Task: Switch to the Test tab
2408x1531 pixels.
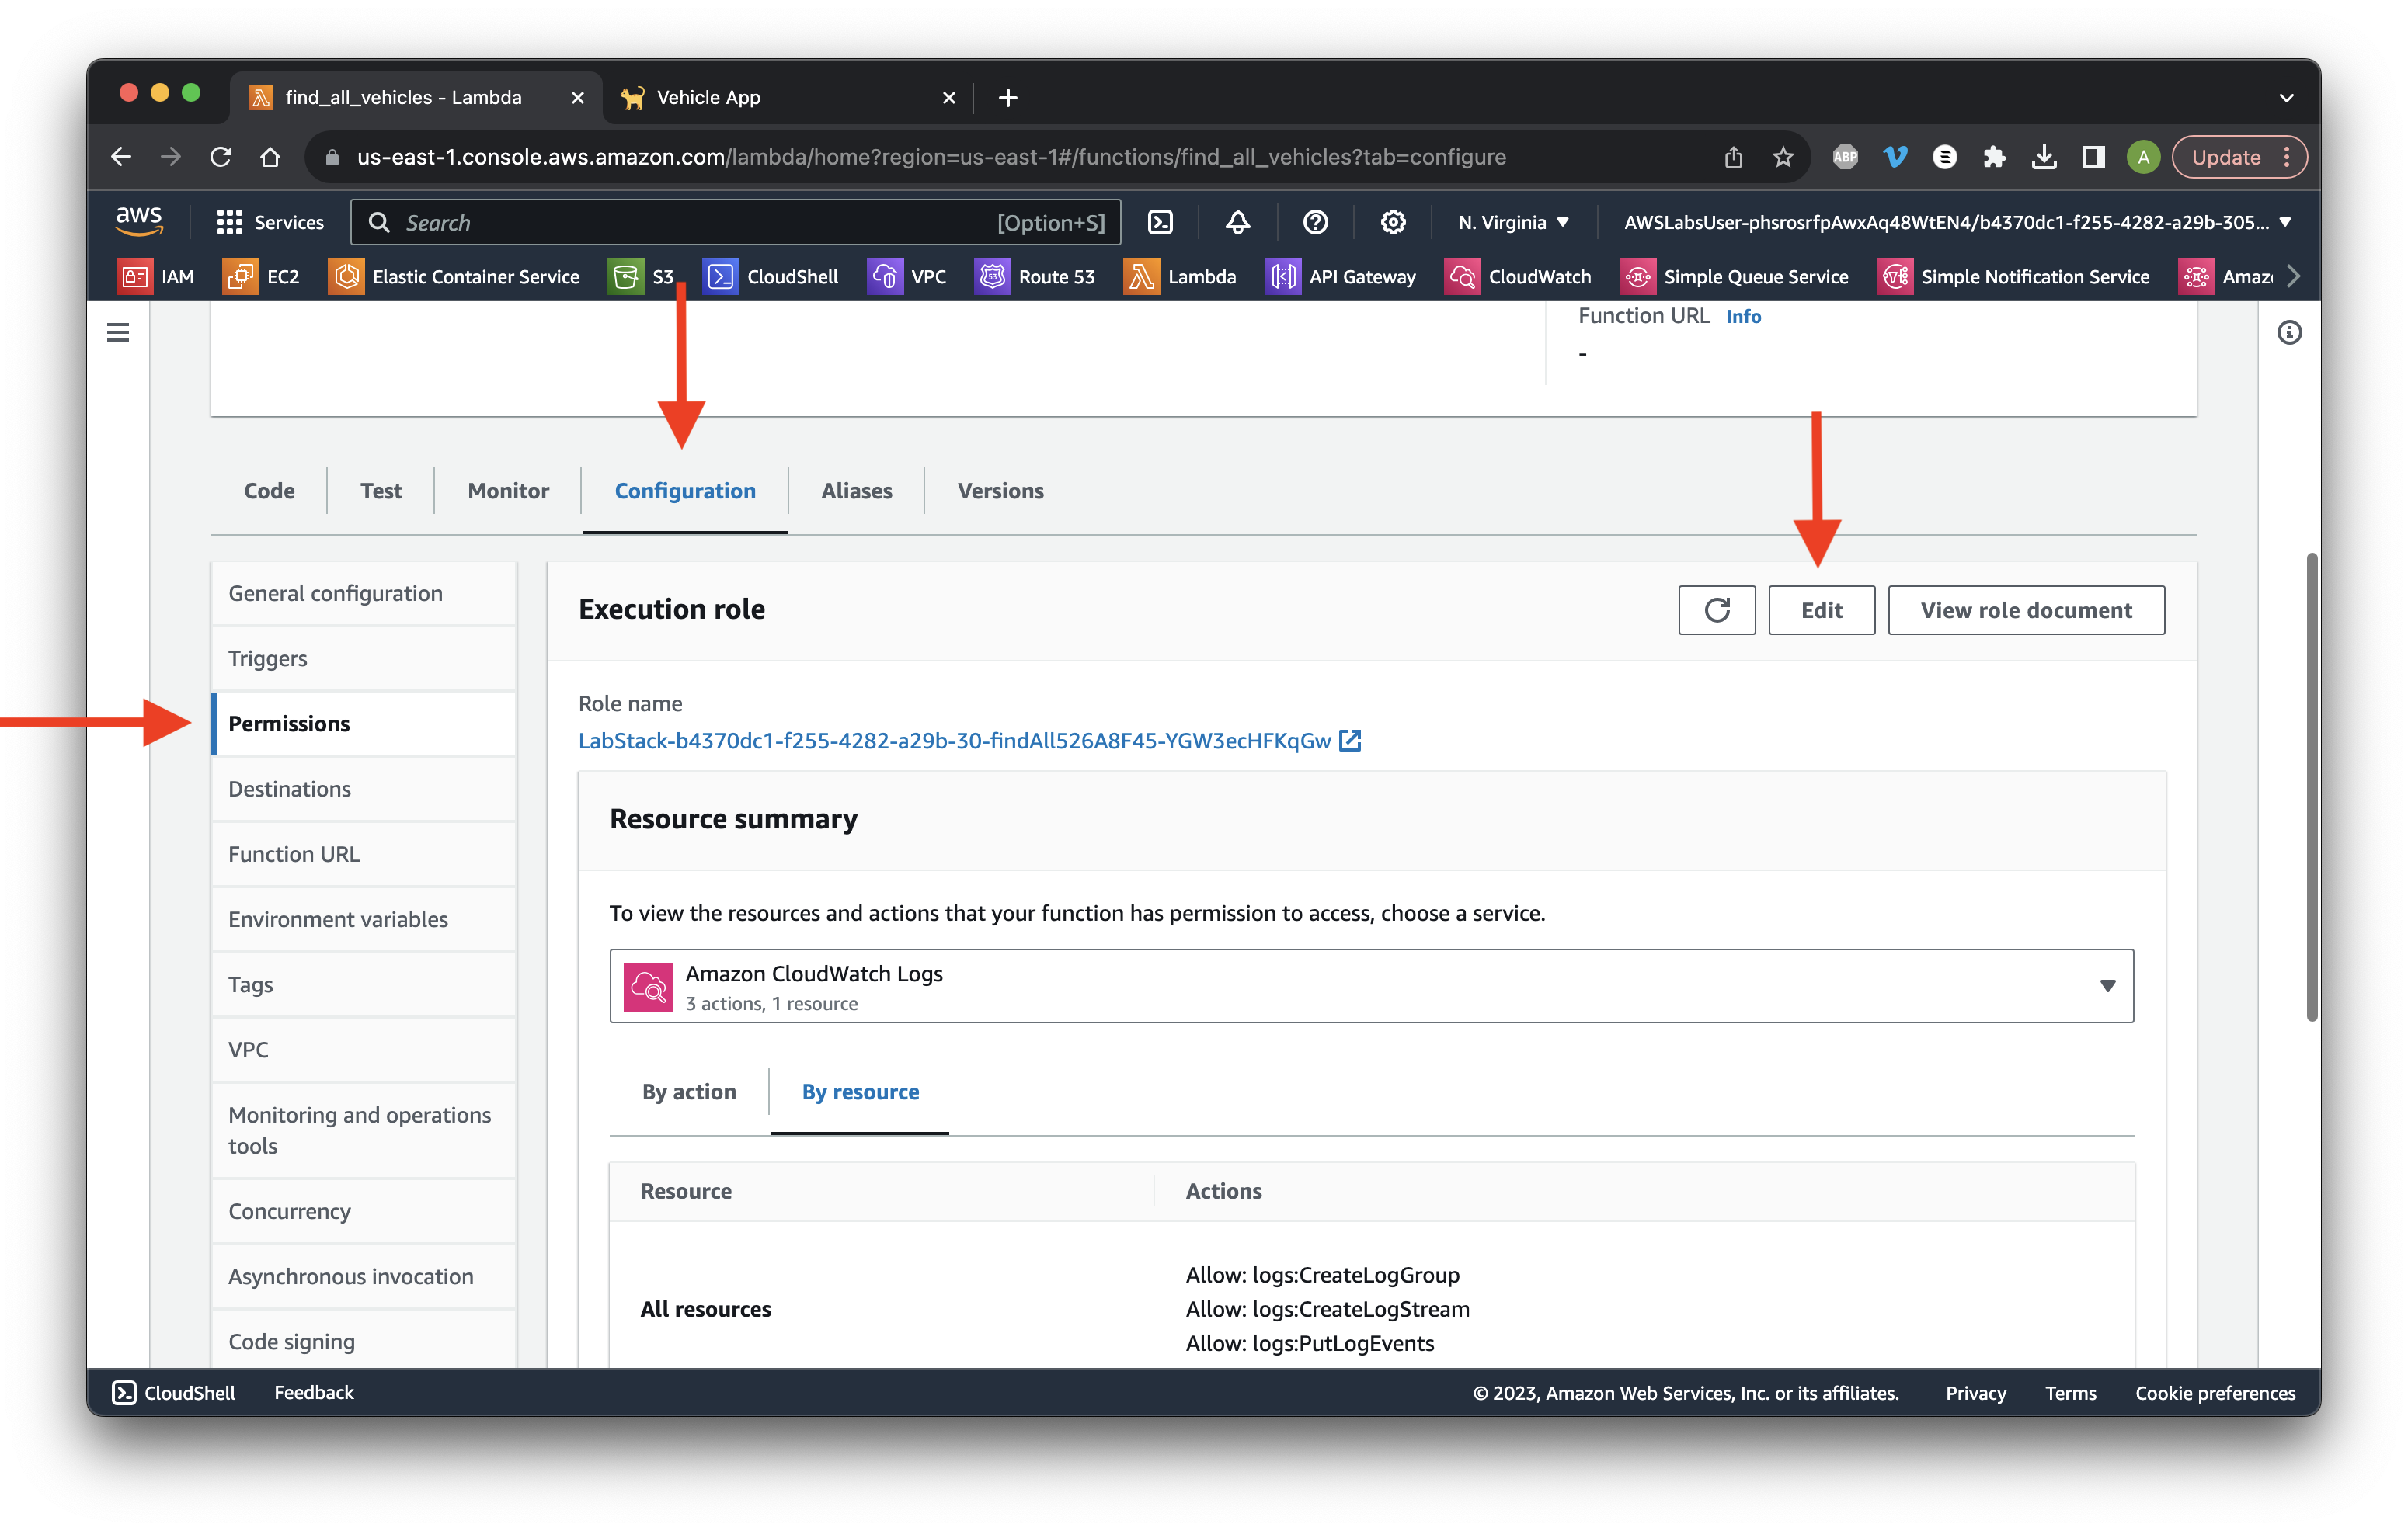Action: tap(381, 491)
